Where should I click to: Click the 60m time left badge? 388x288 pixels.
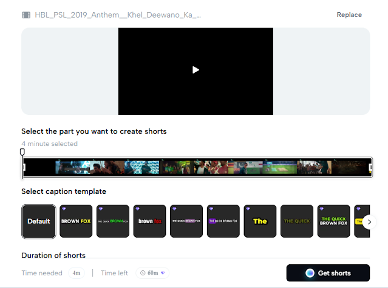pos(152,273)
